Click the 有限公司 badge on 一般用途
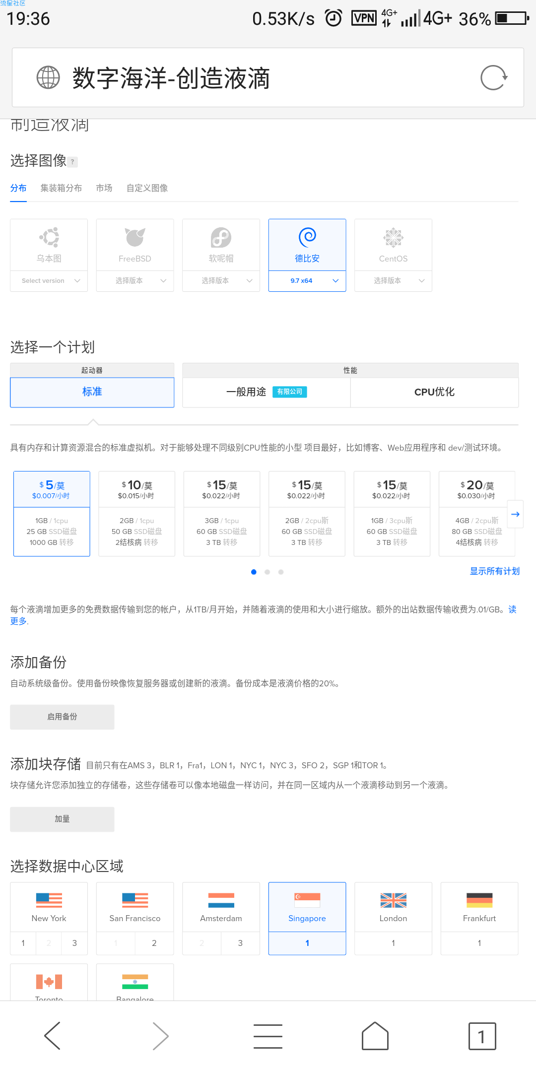Screen dimensions: 536x1072 click(x=290, y=392)
